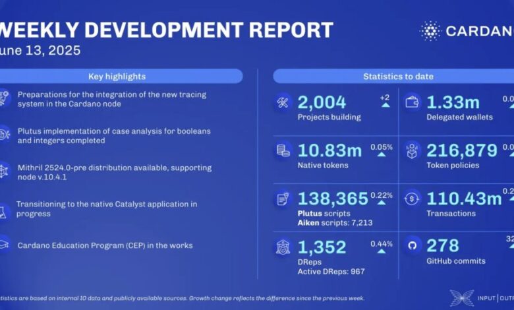Click the icon beside the Mithril highlight
Viewport: 514px width, 310px height.
(x=3, y=171)
